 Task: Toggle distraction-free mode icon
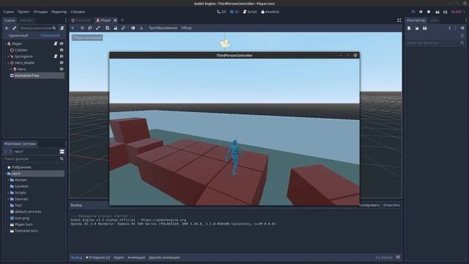point(399,21)
